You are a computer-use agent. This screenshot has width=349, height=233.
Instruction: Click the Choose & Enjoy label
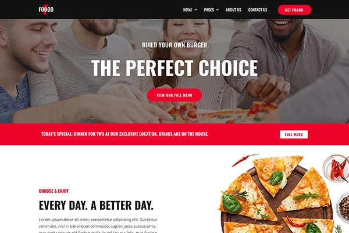(x=54, y=191)
